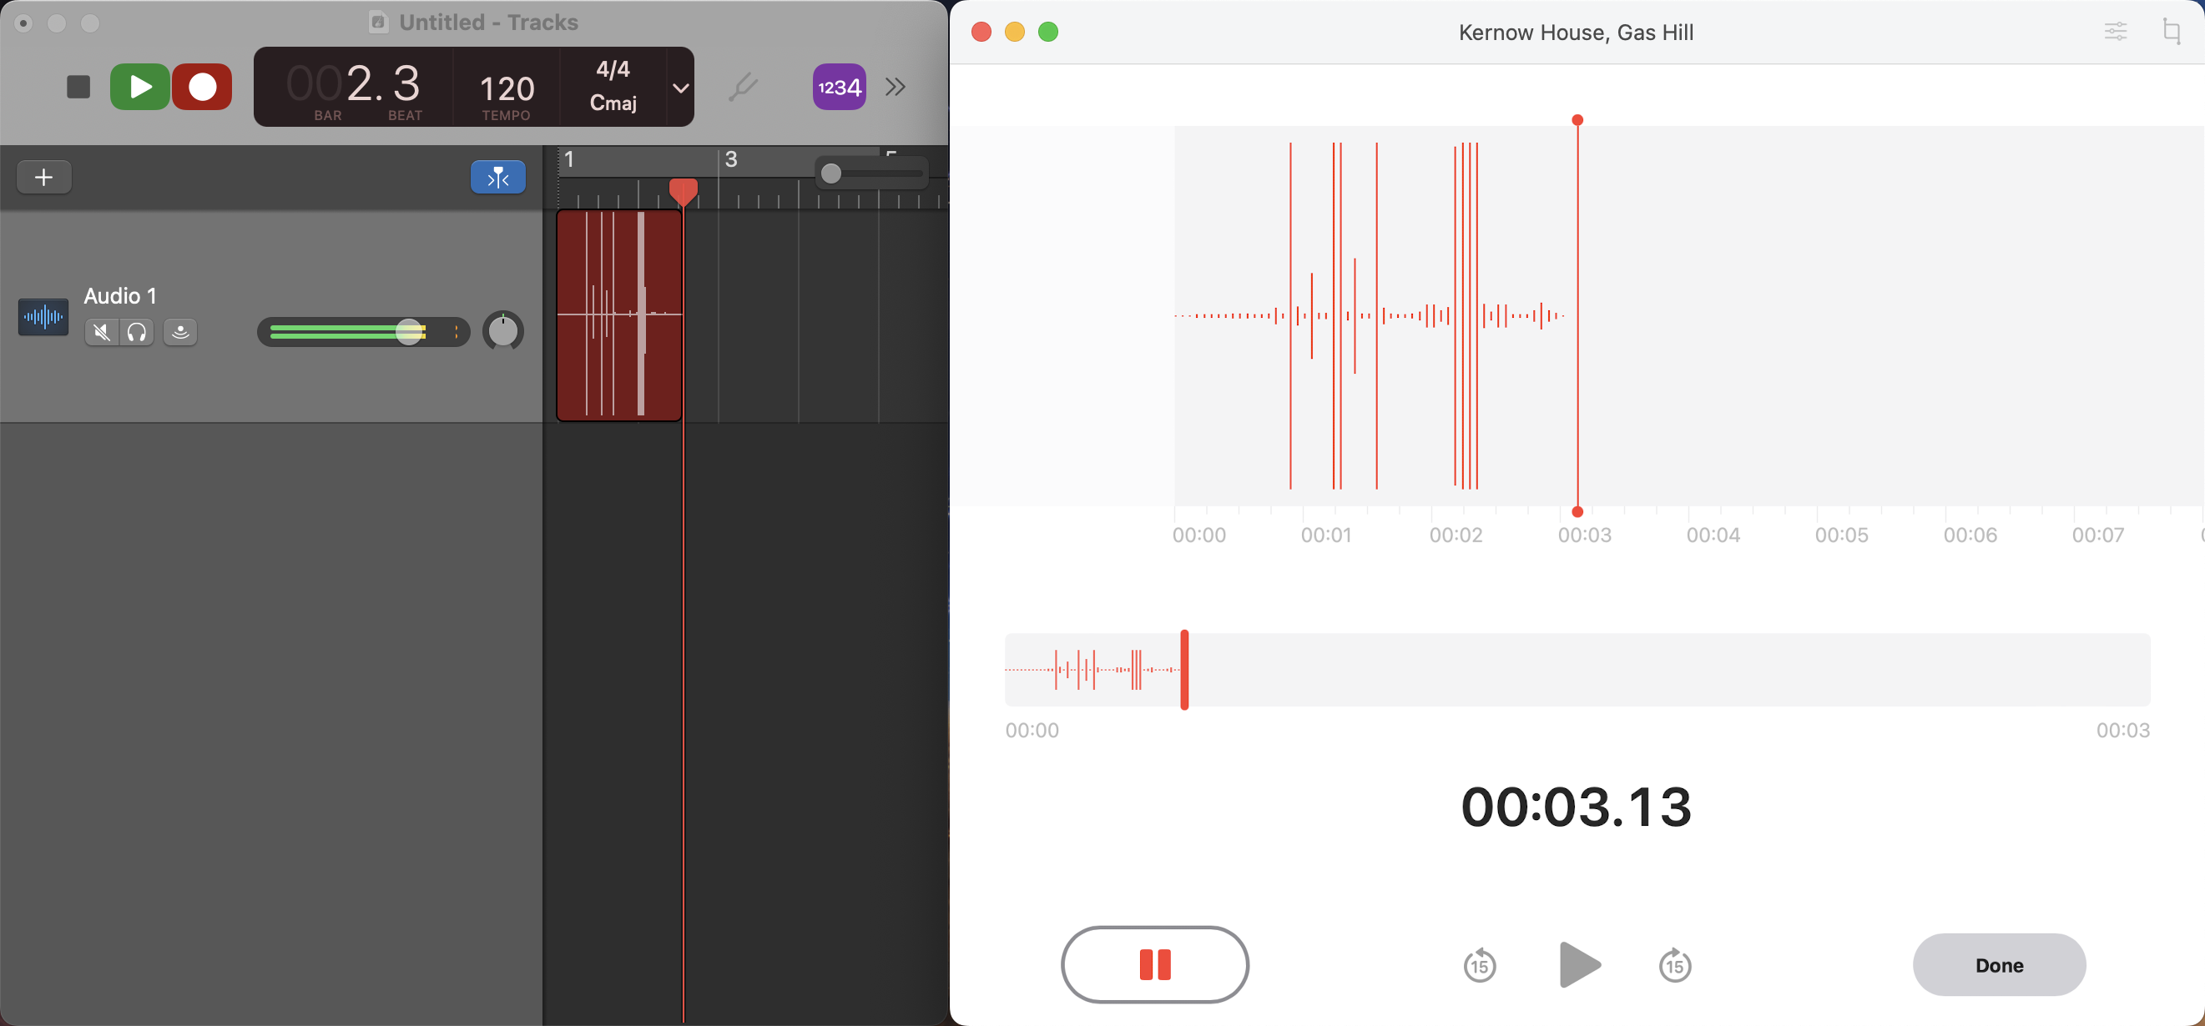Image resolution: width=2205 pixels, height=1026 pixels.
Task: Add a new track with plus button
Action: 43,177
